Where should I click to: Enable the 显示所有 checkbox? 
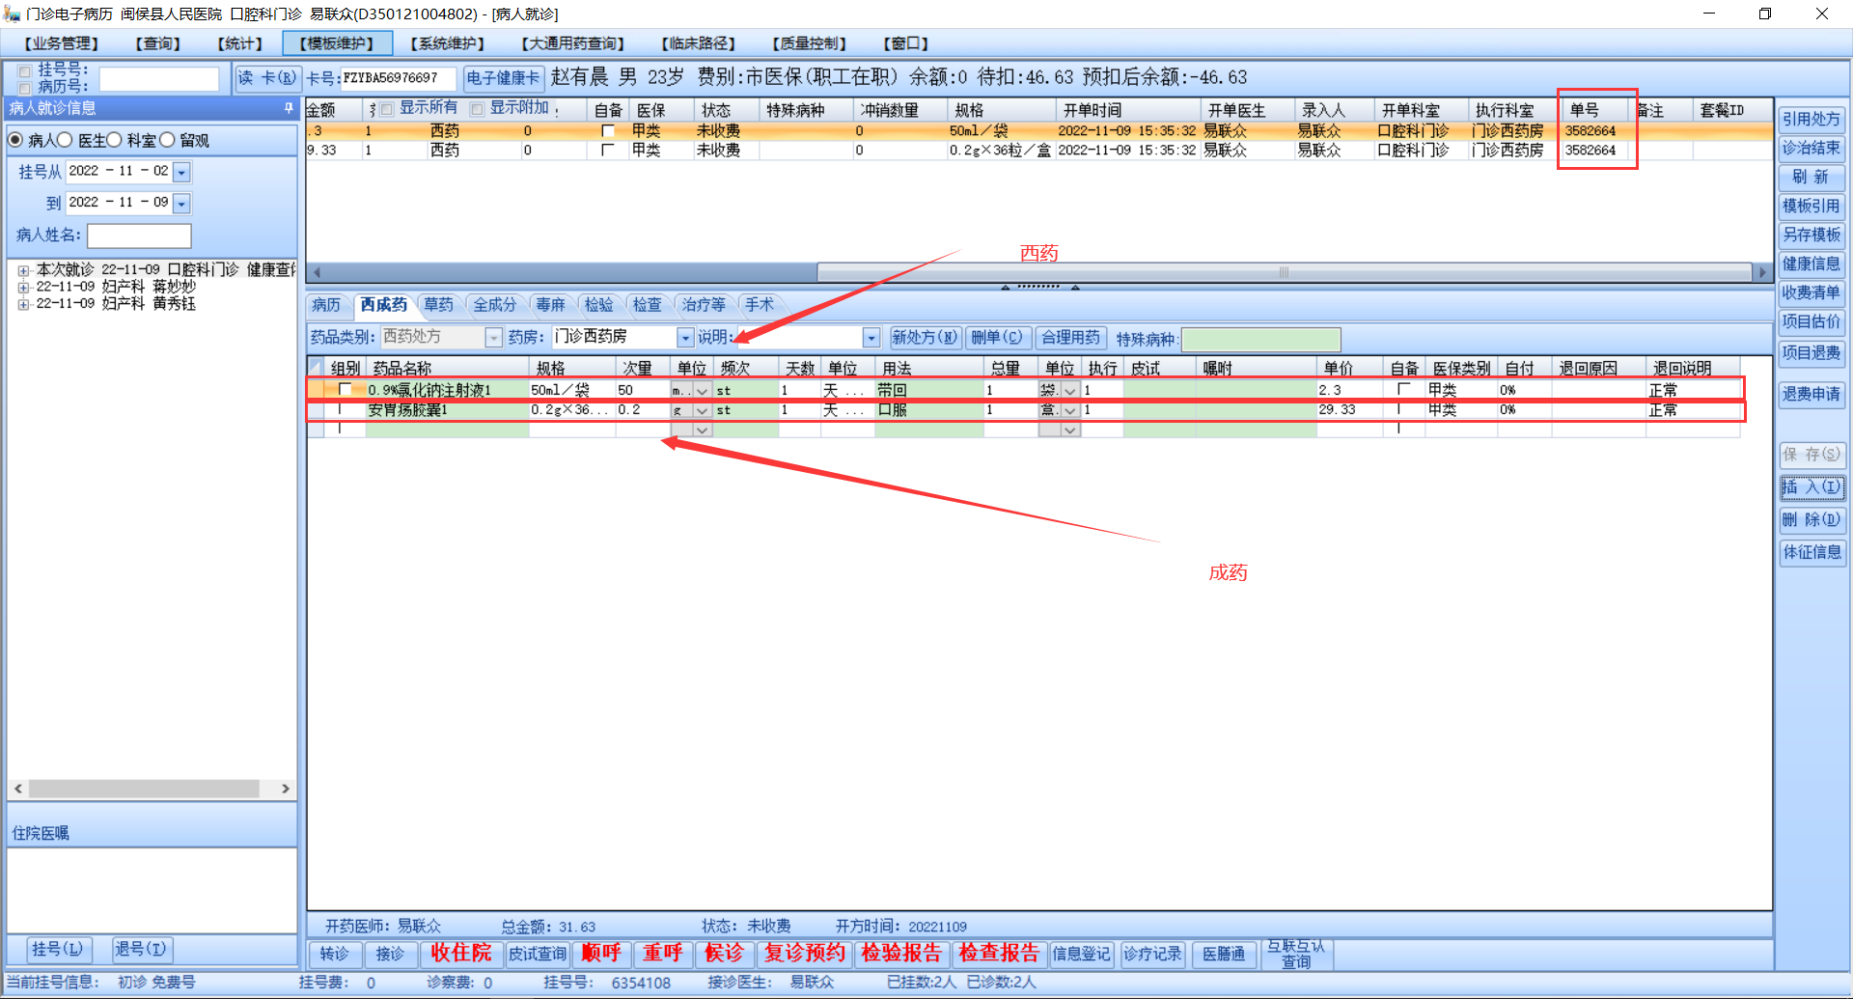[387, 109]
